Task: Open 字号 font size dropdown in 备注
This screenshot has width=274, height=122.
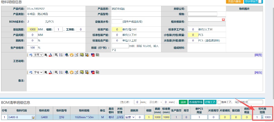Action: pos(38,72)
